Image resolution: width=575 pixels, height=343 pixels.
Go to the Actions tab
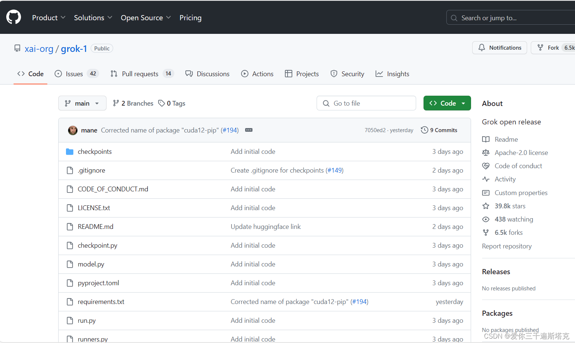click(257, 74)
